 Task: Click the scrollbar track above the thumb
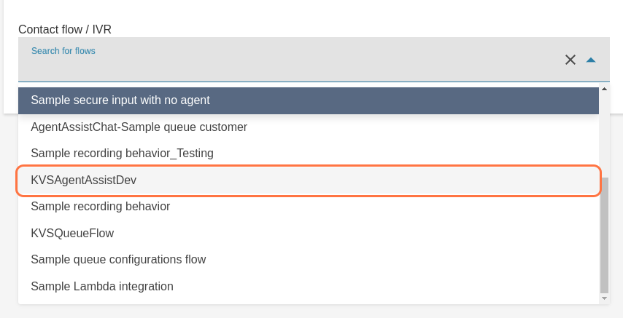pyautogui.click(x=604, y=135)
